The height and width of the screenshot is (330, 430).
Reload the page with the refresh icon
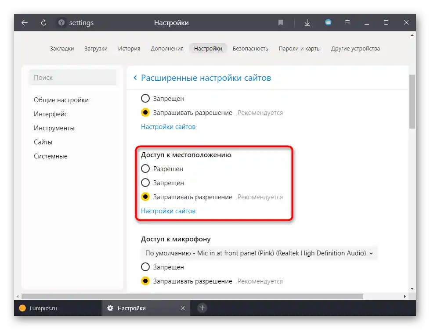click(x=43, y=23)
